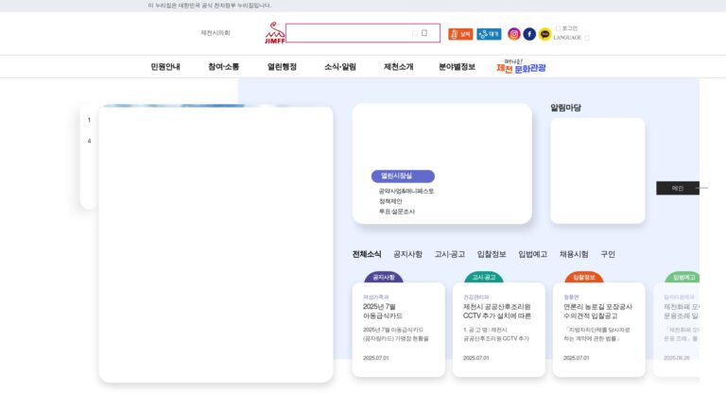726x408 pixels.
Task: Open 공약사업&매니페스토 link
Action: pyautogui.click(x=406, y=191)
